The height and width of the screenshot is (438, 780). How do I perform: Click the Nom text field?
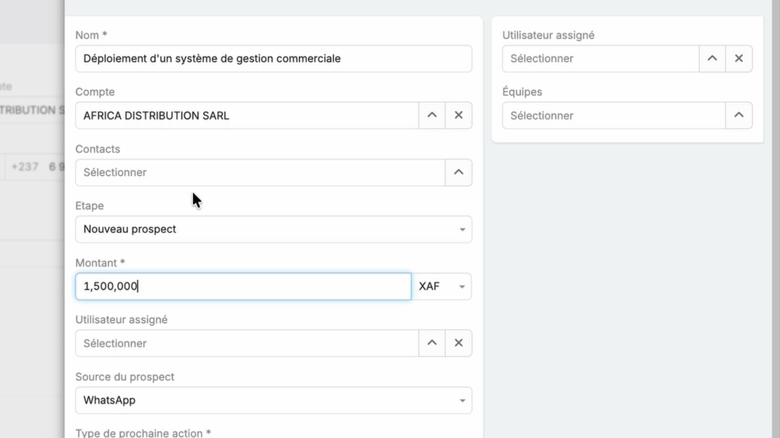pos(273,58)
